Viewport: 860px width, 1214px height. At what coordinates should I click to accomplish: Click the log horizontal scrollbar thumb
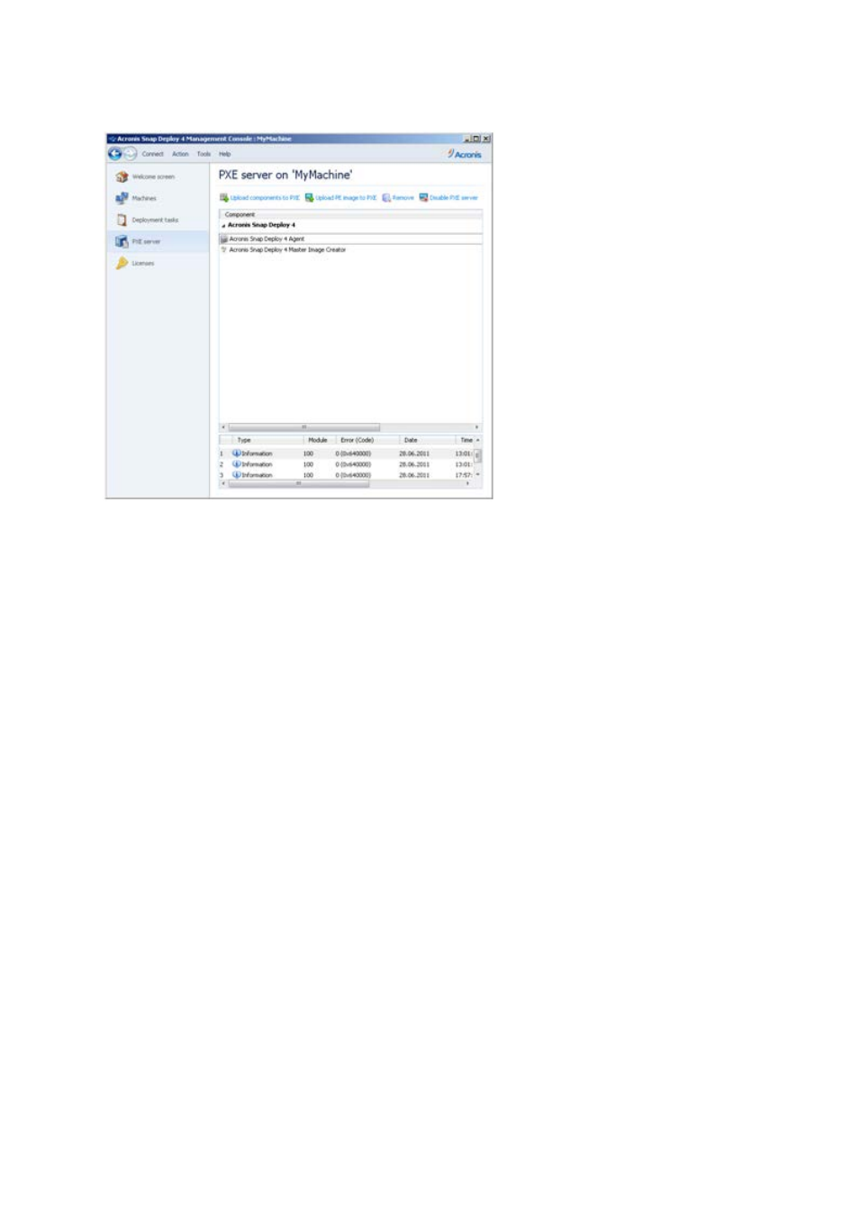[x=298, y=483]
